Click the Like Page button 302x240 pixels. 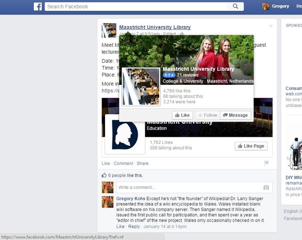[251, 146]
